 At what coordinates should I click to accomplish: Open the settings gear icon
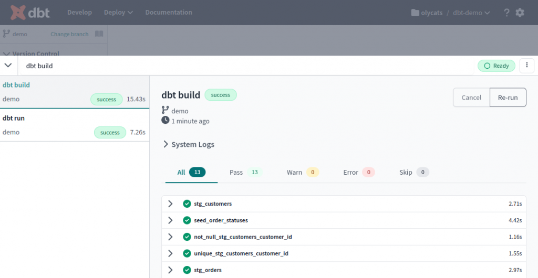tap(520, 13)
